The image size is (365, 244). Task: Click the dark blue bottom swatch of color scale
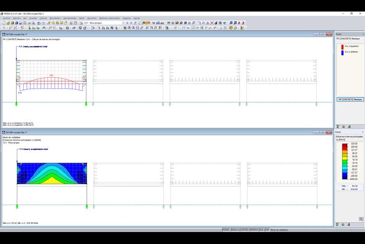[345, 178]
